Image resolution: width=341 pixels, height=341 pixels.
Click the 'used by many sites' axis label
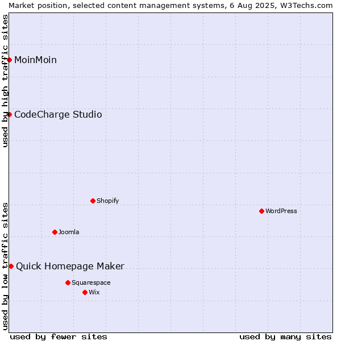coord(285,336)
